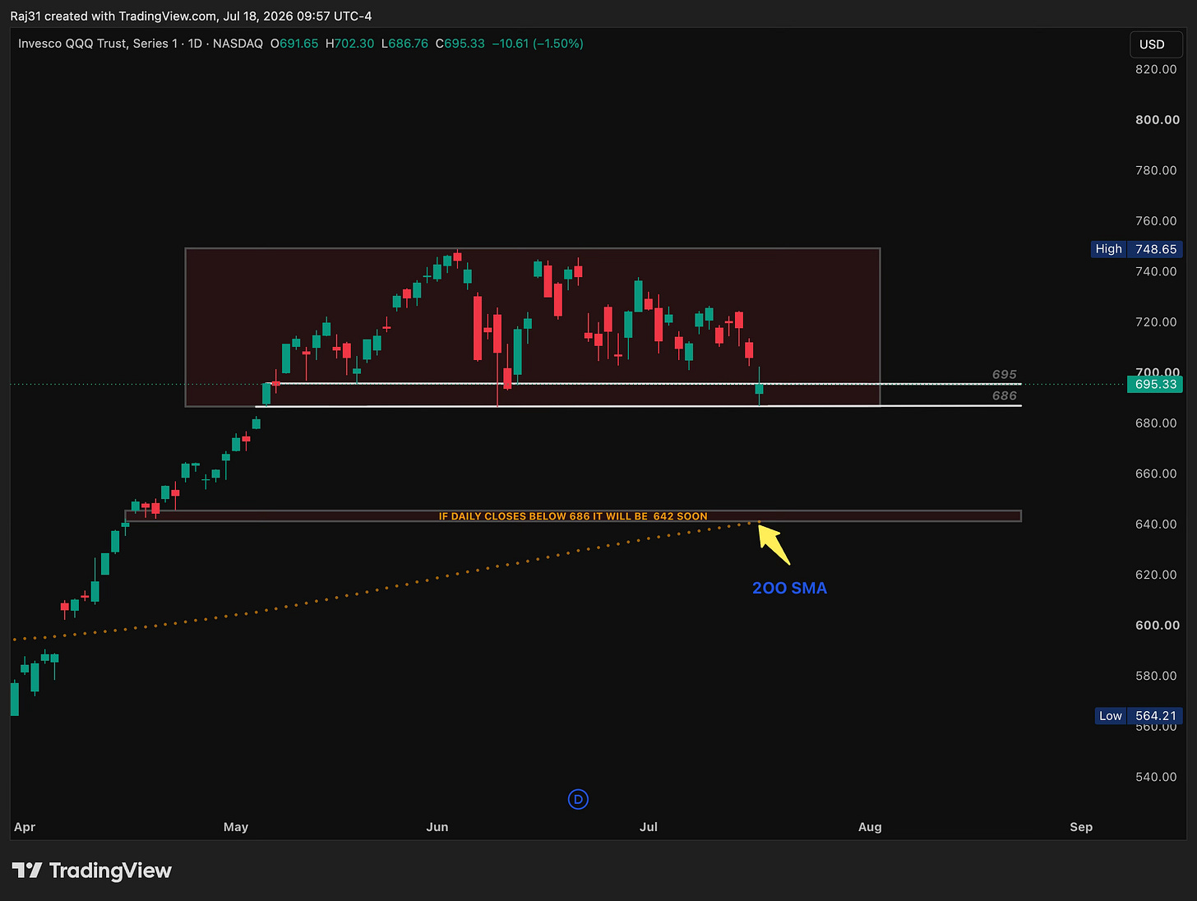1197x901 pixels.
Task: Select the 'IF DAILY CLOSES BELOW 686' note
Action: point(573,516)
